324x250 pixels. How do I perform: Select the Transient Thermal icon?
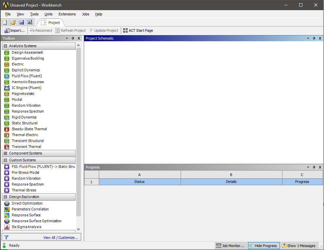point(7,147)
